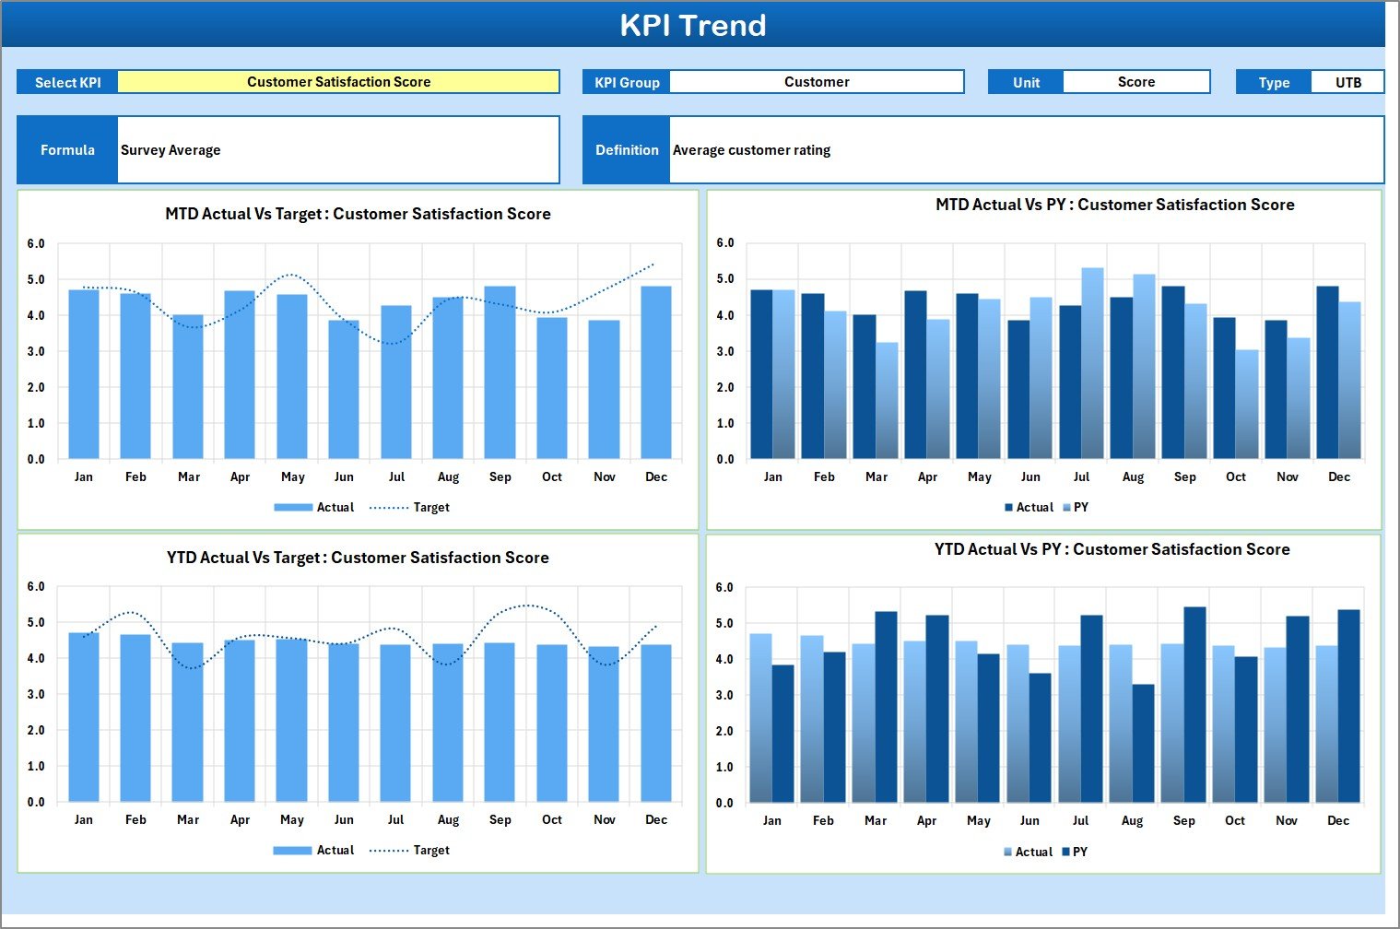Image resolution: width=1400 pixels, height=929 pixels.
Task: Select the Select KPI label button
Action: 66,81
